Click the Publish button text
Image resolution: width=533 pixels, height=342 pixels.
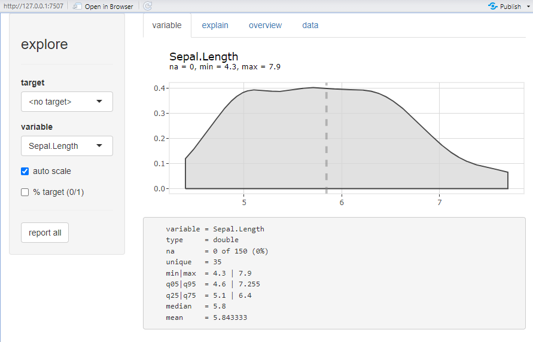(x=510, y=7)
